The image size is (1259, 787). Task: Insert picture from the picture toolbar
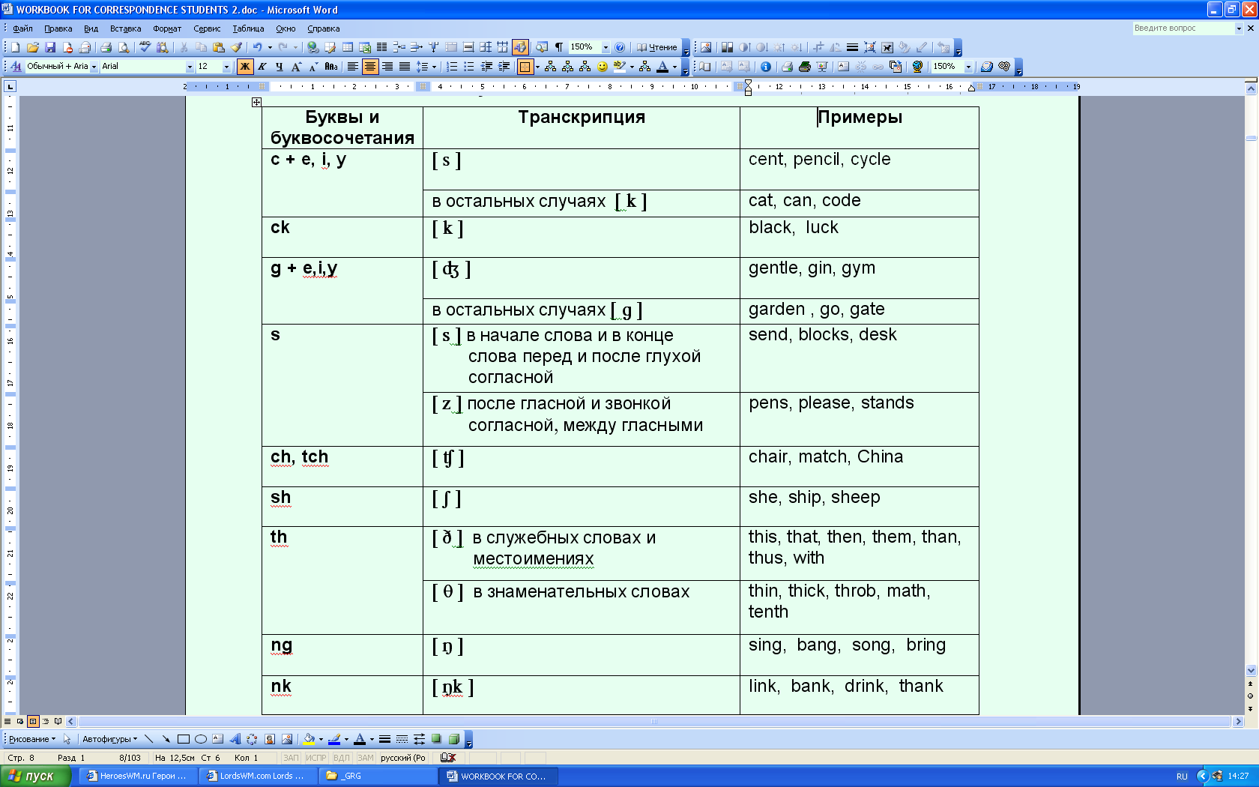(x=706, y=47)
